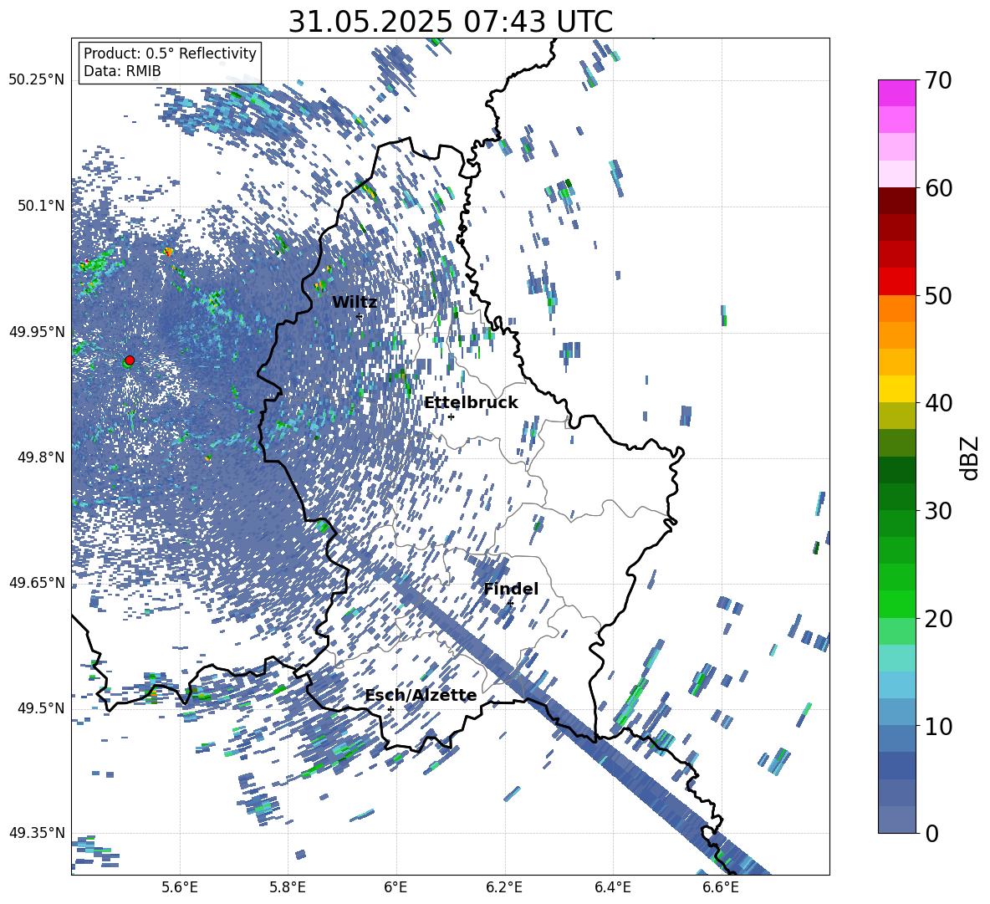
Task: Click the 6.4°E longitude label
Action: point(612,887)
